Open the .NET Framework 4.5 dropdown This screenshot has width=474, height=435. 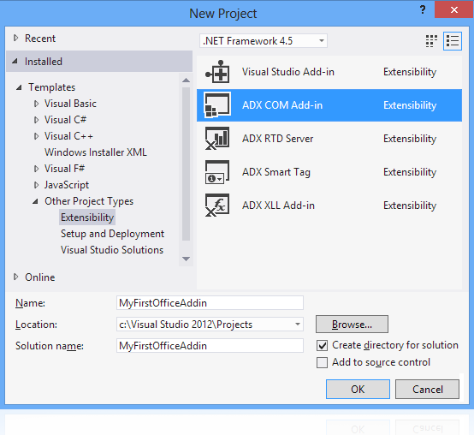tap(264, 41)
